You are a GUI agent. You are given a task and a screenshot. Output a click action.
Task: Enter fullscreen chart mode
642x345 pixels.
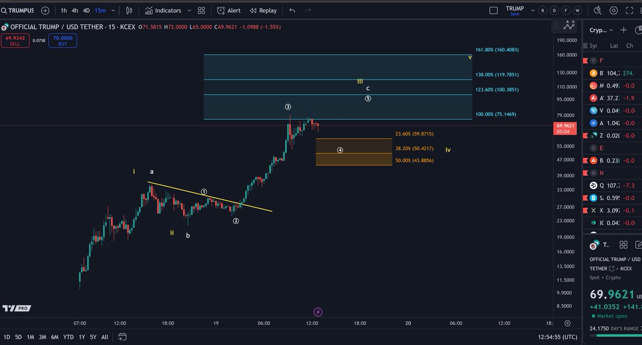point(630,10)
